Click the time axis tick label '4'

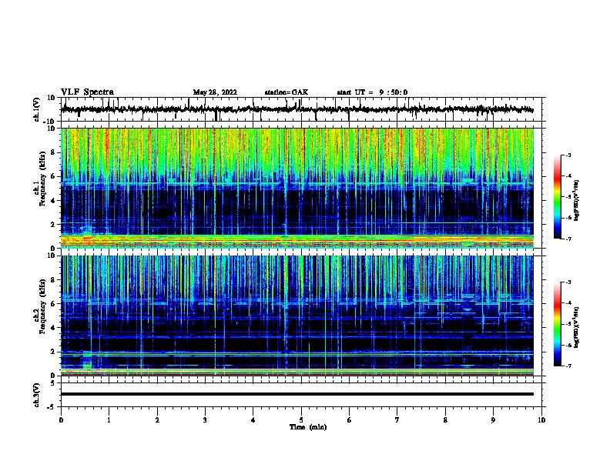253,420
